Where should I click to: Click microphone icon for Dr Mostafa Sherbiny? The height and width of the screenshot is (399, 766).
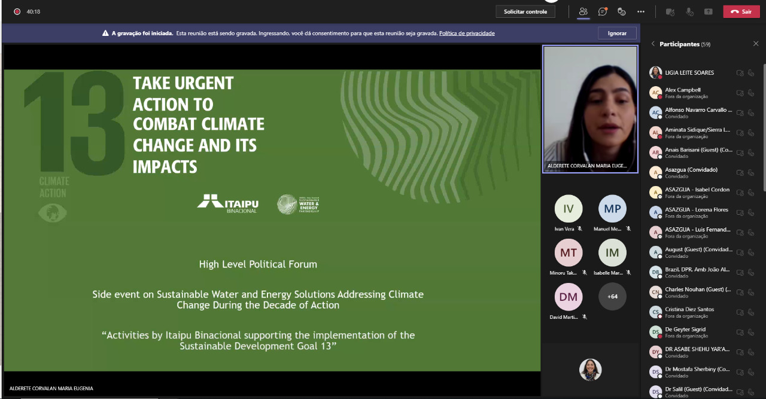tap(751, 372)
